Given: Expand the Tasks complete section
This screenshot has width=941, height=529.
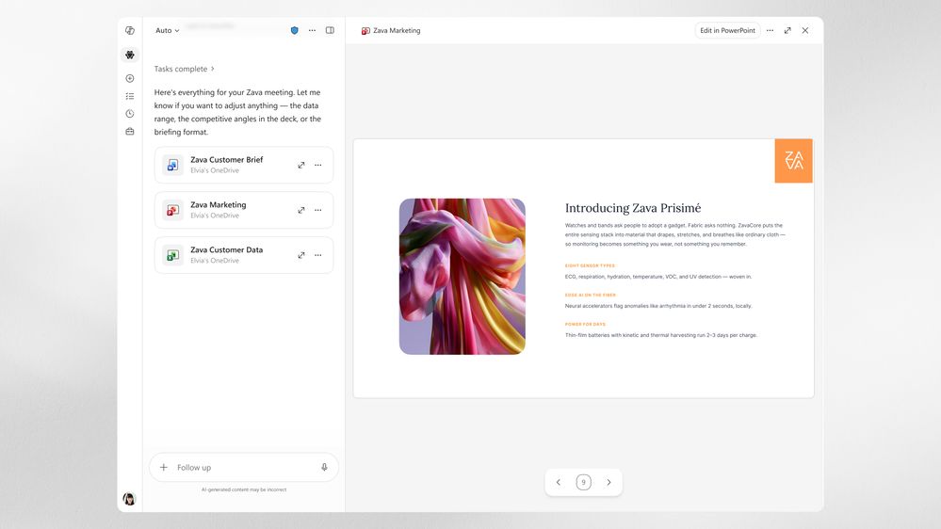Looking at the screenshot, I should tap(185, 69).
